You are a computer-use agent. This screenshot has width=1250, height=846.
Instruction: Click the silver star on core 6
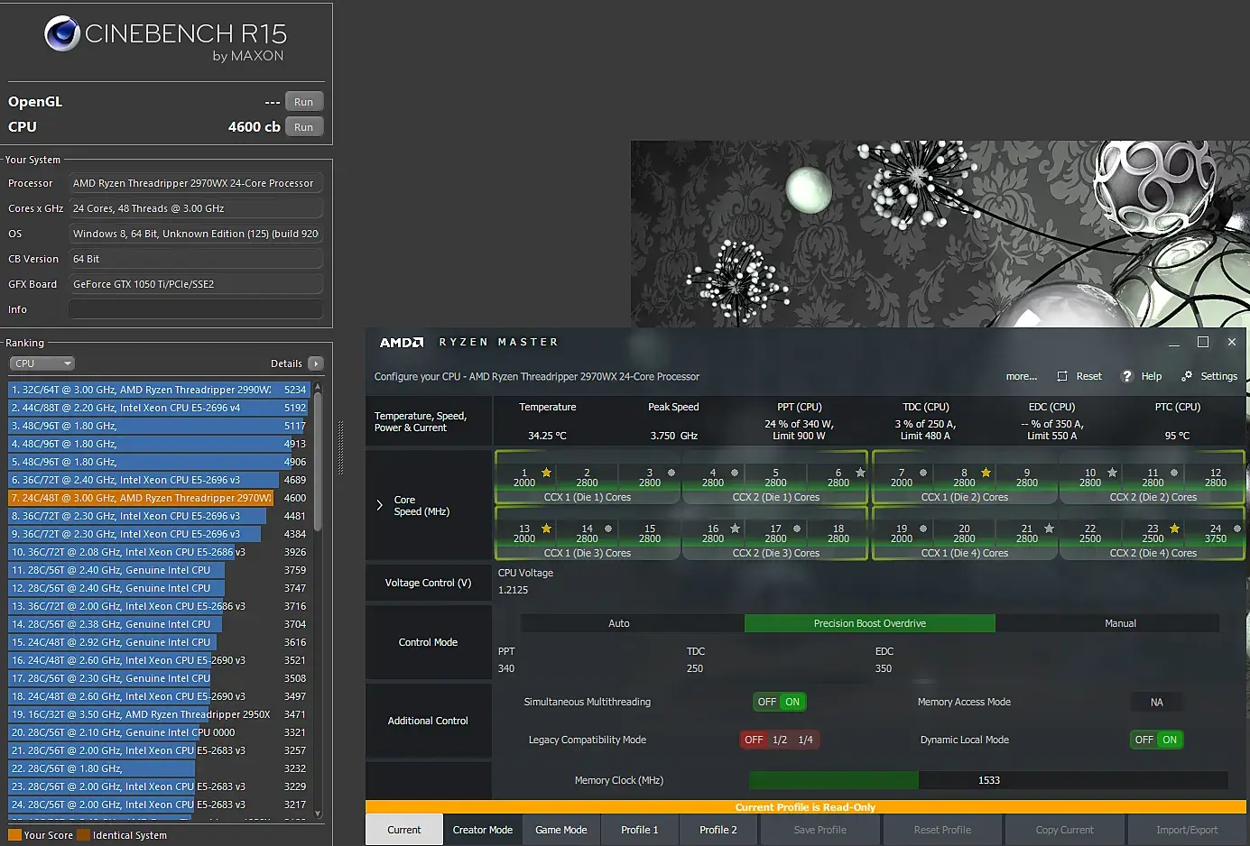[860, 473]
